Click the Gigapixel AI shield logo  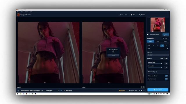point(18,15)
